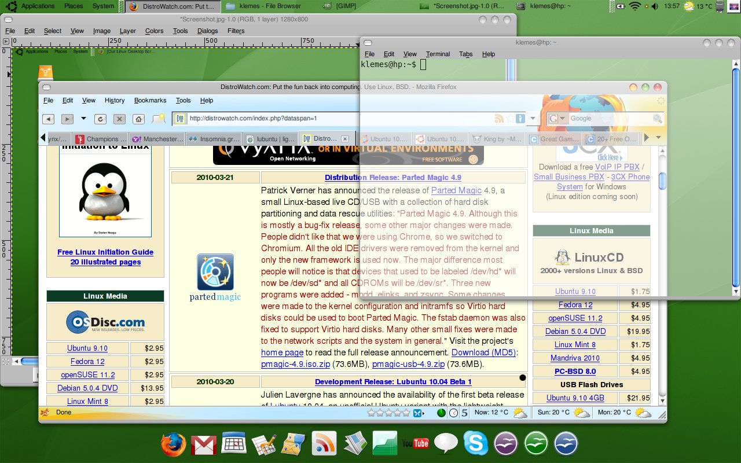Open spreadsheet-with-pencil icon in the dock
This screenshot has width=741, height=463.
pos(264,444)
